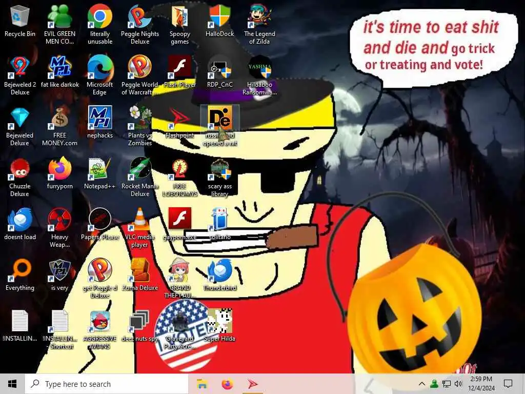
Task: Open the clock showing 2:59 PM
Action: coord(481,384)
